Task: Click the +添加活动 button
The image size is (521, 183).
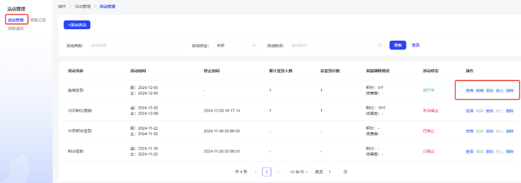Action: (x=77, y=25)
